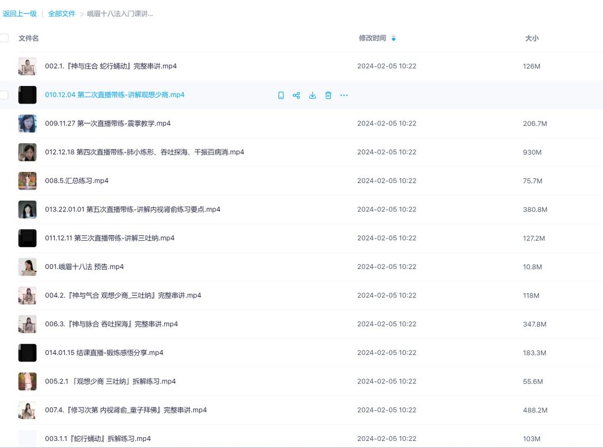The height and width of the screenshot is (448, 603).
Task: Click 返回上一级 to go up a folder
Action: [x=20, y=13]
